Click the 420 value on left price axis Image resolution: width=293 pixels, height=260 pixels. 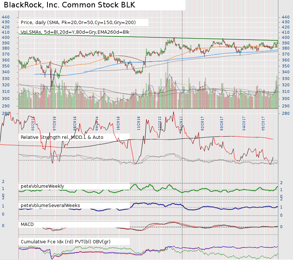pos(6,27)
